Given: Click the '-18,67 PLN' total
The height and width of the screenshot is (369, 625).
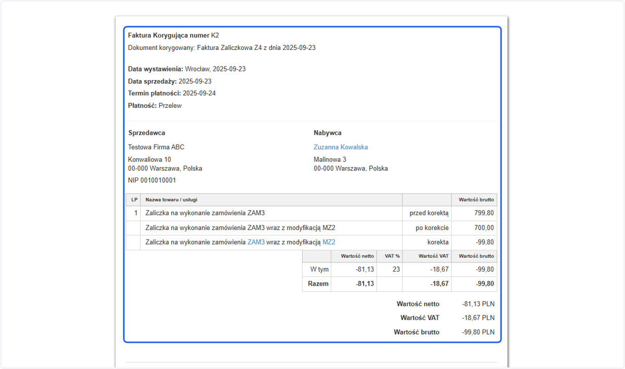Looking at the screenshot, I should [478, 317].
